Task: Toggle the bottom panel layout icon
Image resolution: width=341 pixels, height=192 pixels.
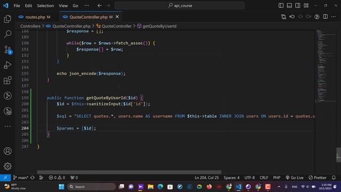Action: pos(289,5)
